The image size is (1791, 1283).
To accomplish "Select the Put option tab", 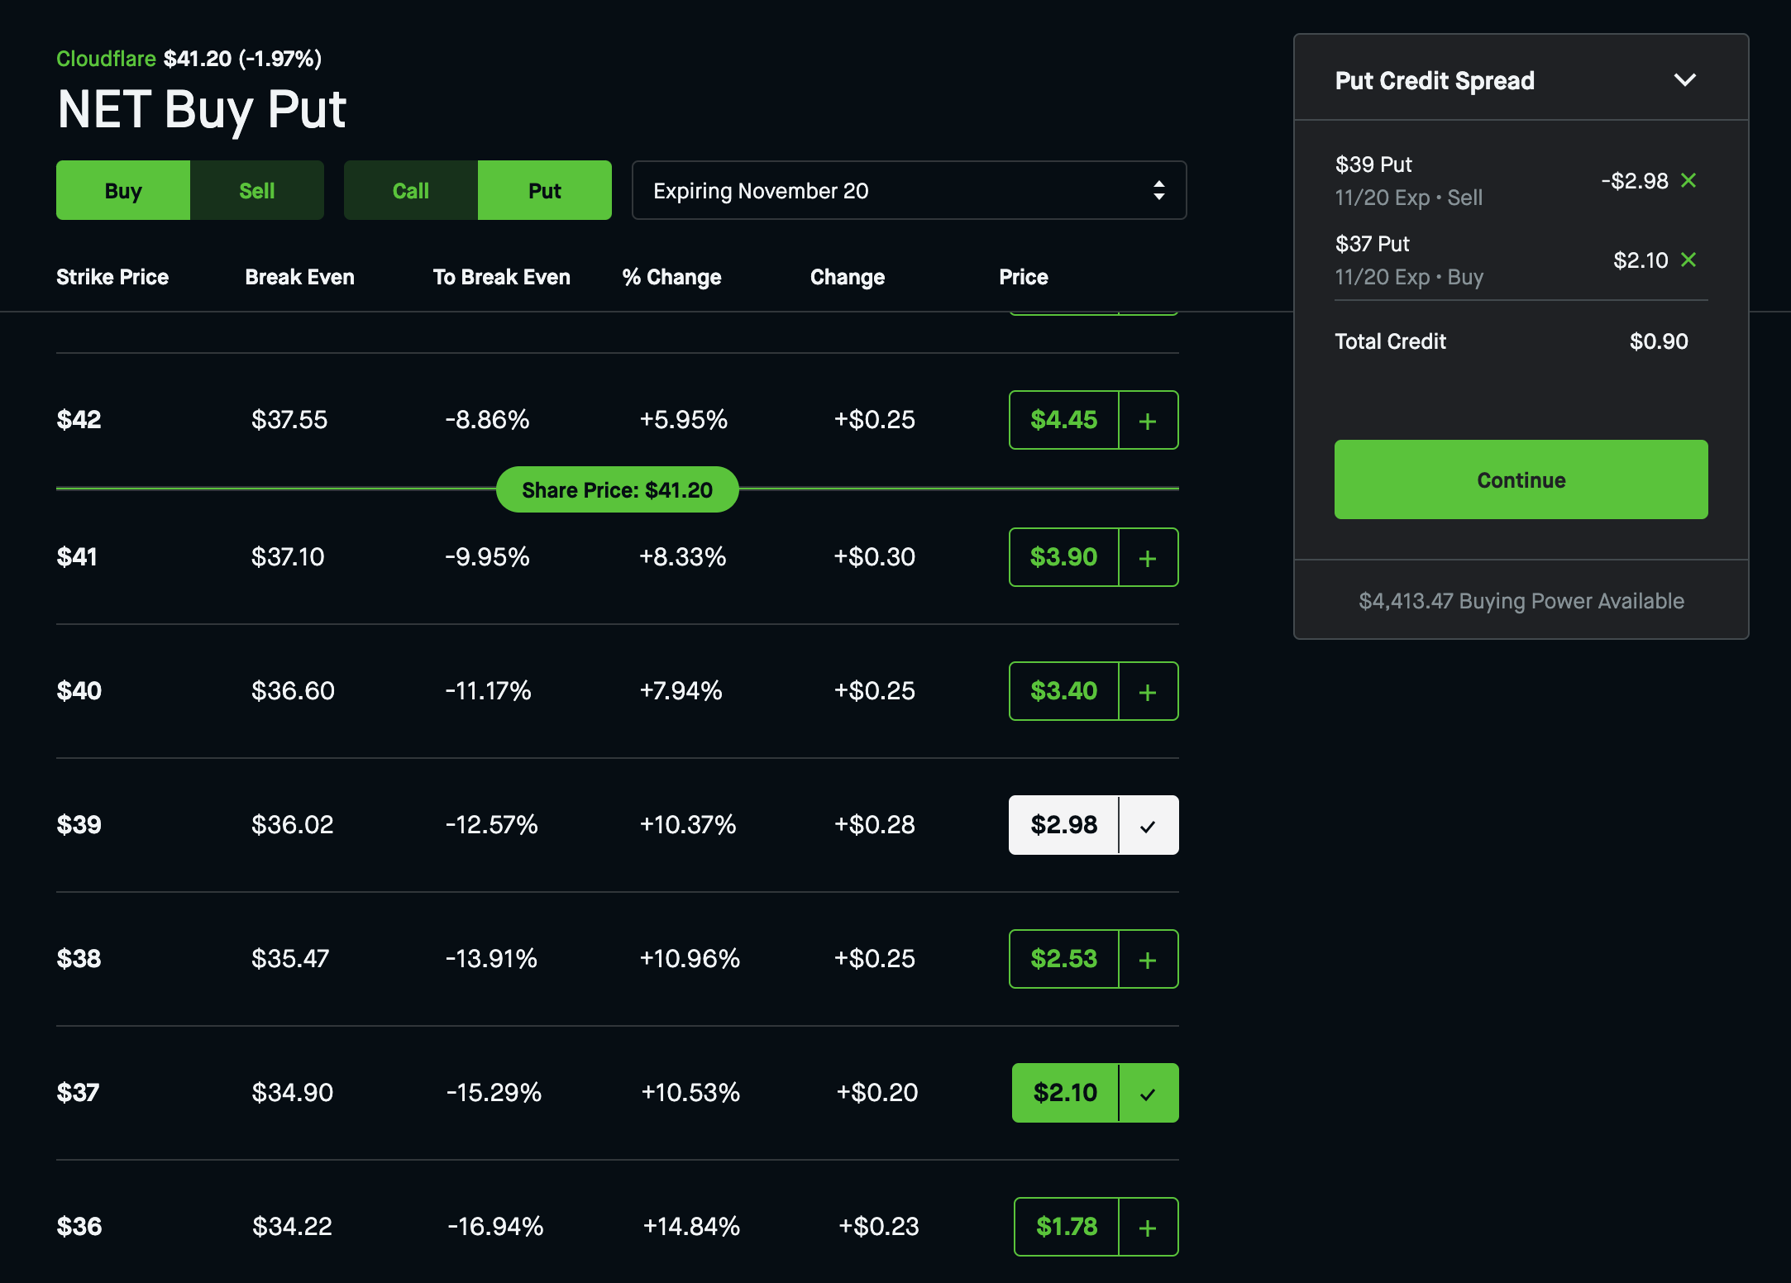I will (x=544, y=188).
